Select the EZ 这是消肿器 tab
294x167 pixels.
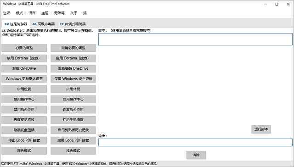click(x=16, y=24)
